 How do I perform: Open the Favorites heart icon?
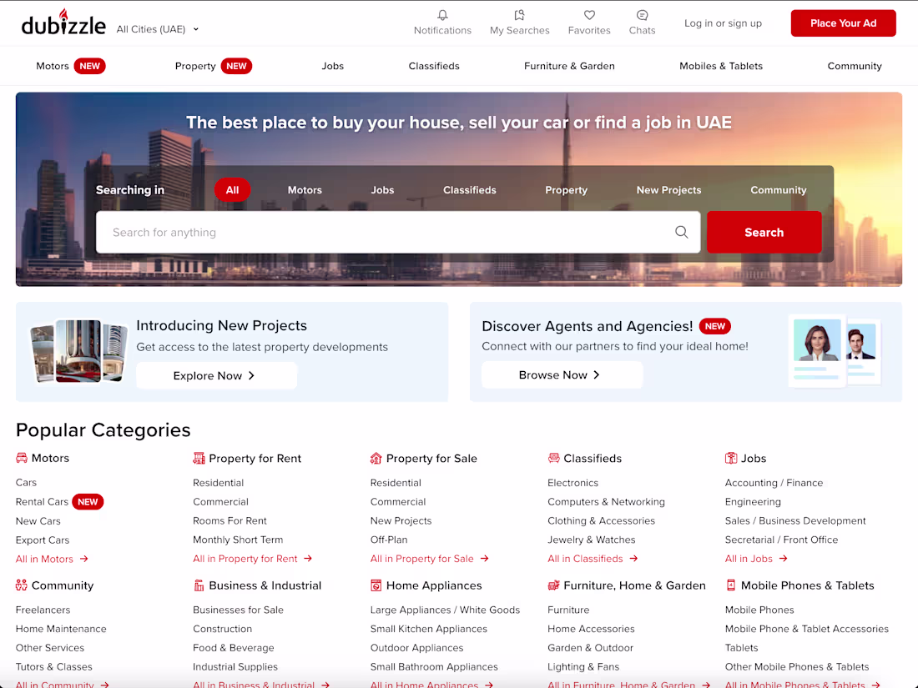tap(588, 15)
